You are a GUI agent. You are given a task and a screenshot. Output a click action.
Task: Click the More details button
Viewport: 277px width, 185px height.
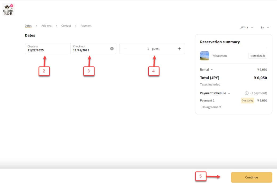(258, 56)
